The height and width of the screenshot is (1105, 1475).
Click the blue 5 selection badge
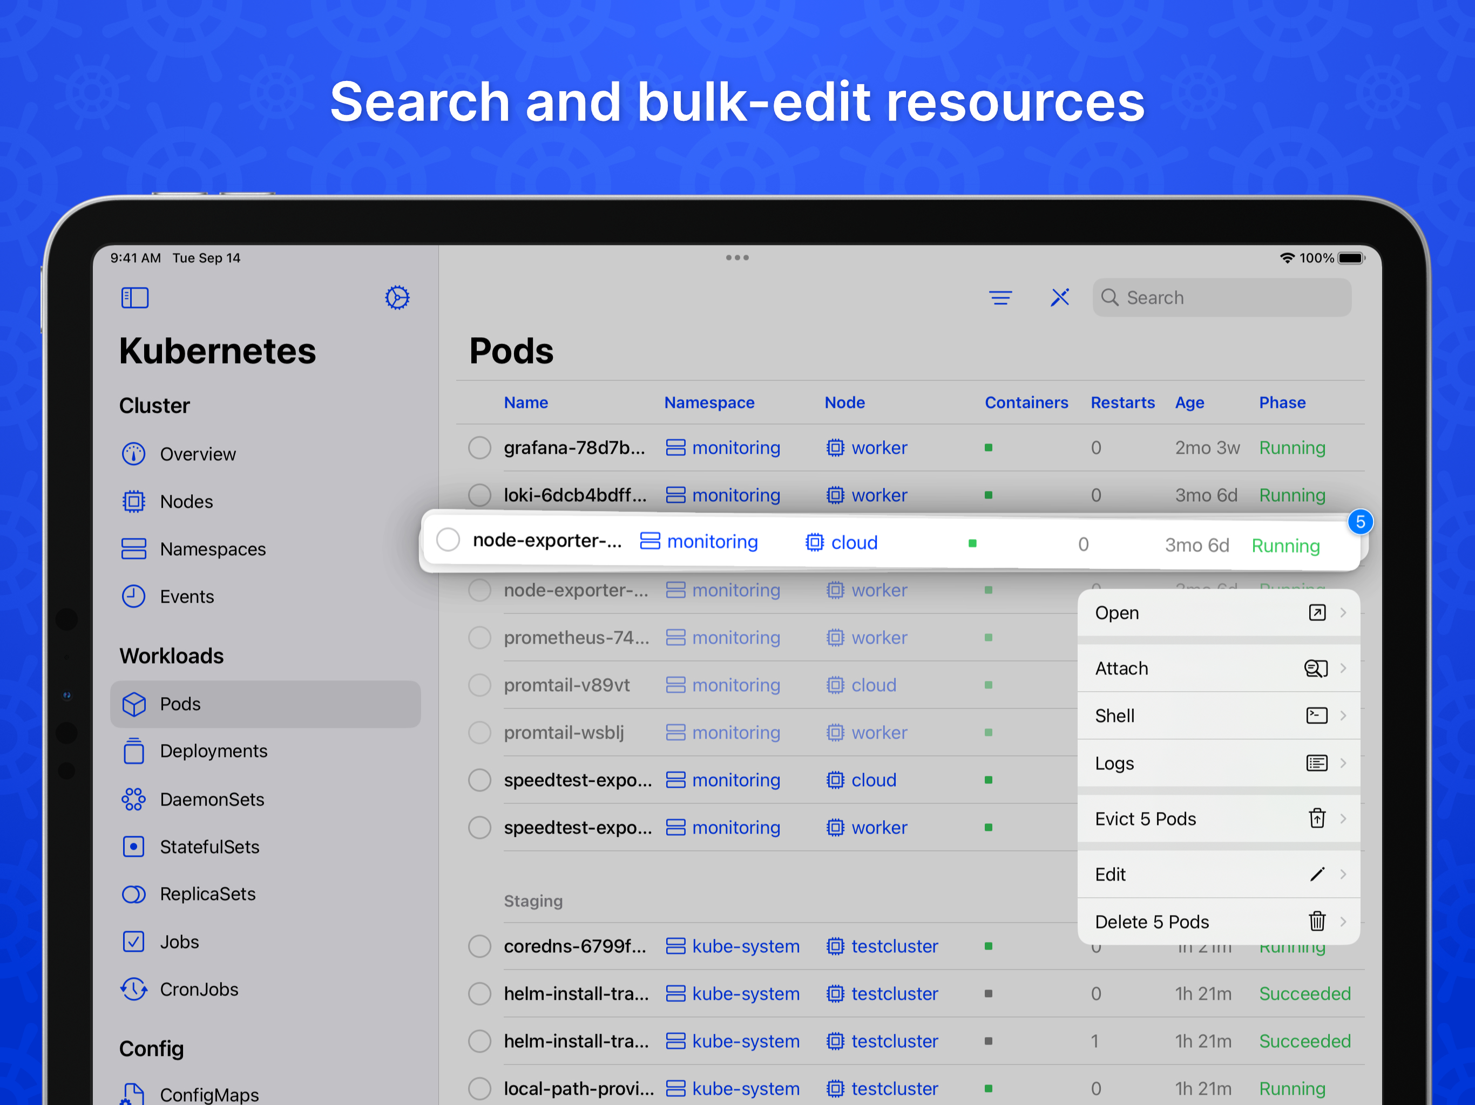(1361, 522)
